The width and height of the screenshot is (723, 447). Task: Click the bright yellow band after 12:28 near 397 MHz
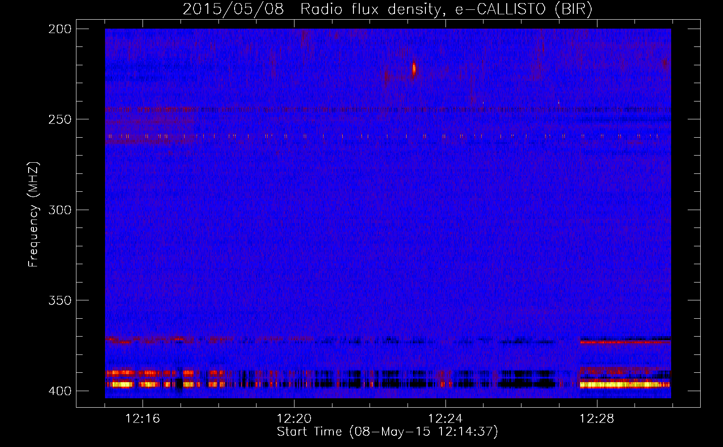[x=625, y=384]
